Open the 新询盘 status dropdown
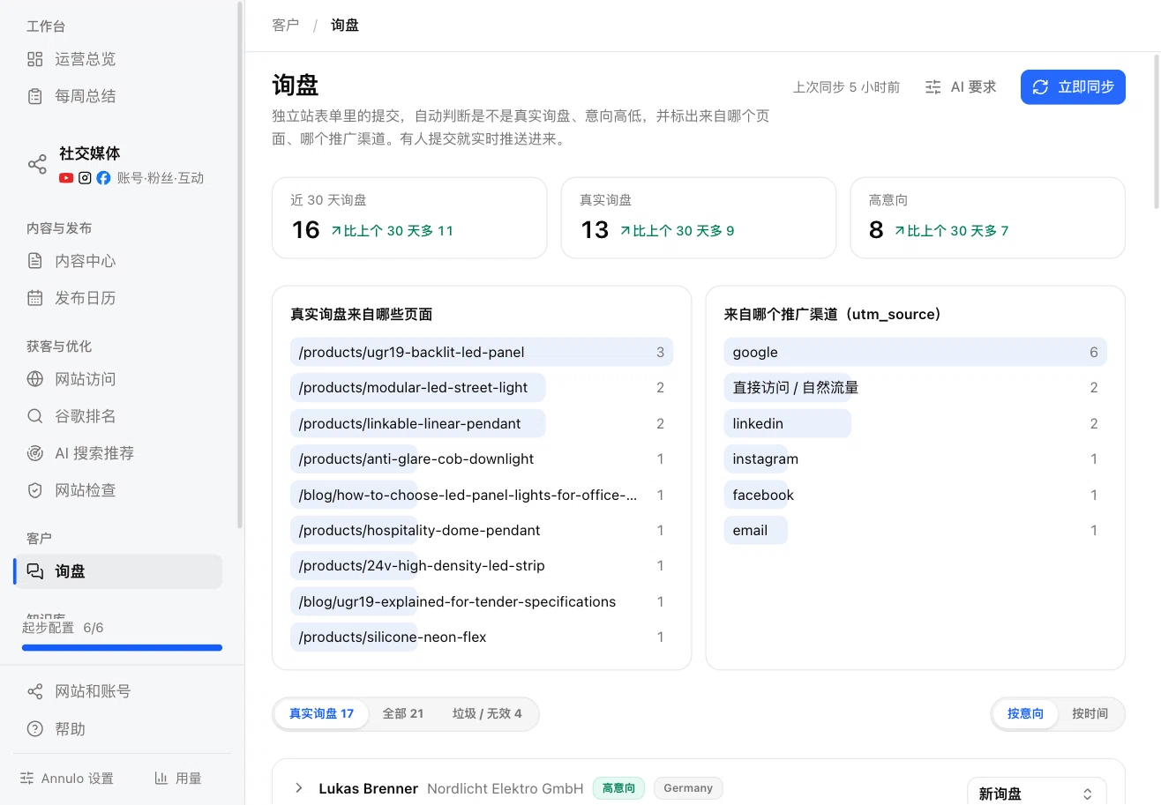Image resolution: width=1161 pixels, height=805 pixels. tap(1037, 794)
